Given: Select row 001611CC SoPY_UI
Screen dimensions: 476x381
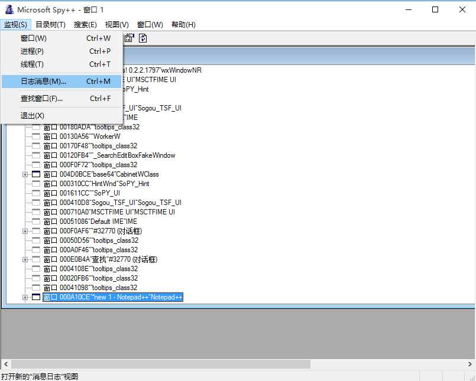Looking at the screenshot, I should [82, 193].
